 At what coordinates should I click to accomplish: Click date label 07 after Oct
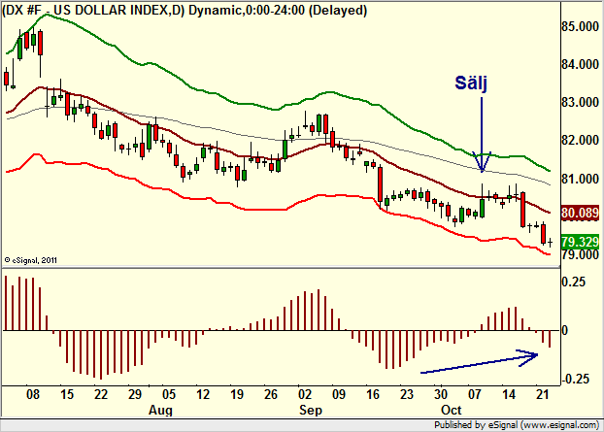pos(475,395)
